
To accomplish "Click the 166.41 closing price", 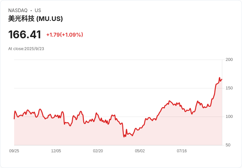I will pyautogui.click(x=25, y=34).
